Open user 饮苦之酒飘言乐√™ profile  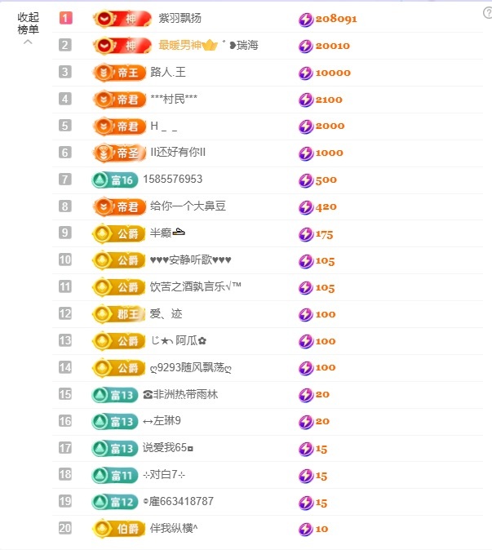pos(196,286)
